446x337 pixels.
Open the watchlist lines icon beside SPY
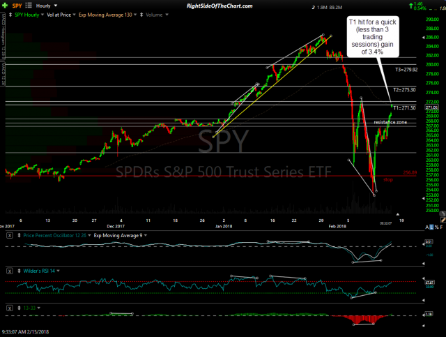click(x=29, y=5)
